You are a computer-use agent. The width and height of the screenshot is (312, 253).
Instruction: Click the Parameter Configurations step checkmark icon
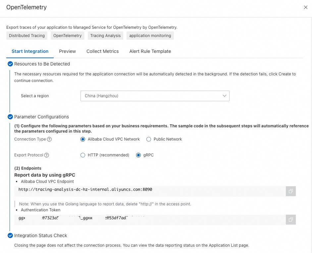click(x=10, y=117)
